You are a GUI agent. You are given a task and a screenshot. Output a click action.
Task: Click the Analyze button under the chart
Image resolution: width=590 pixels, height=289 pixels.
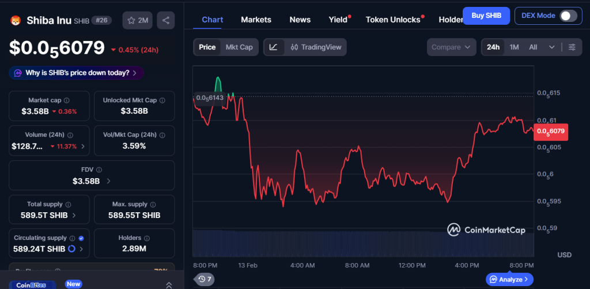pos(509,279)
